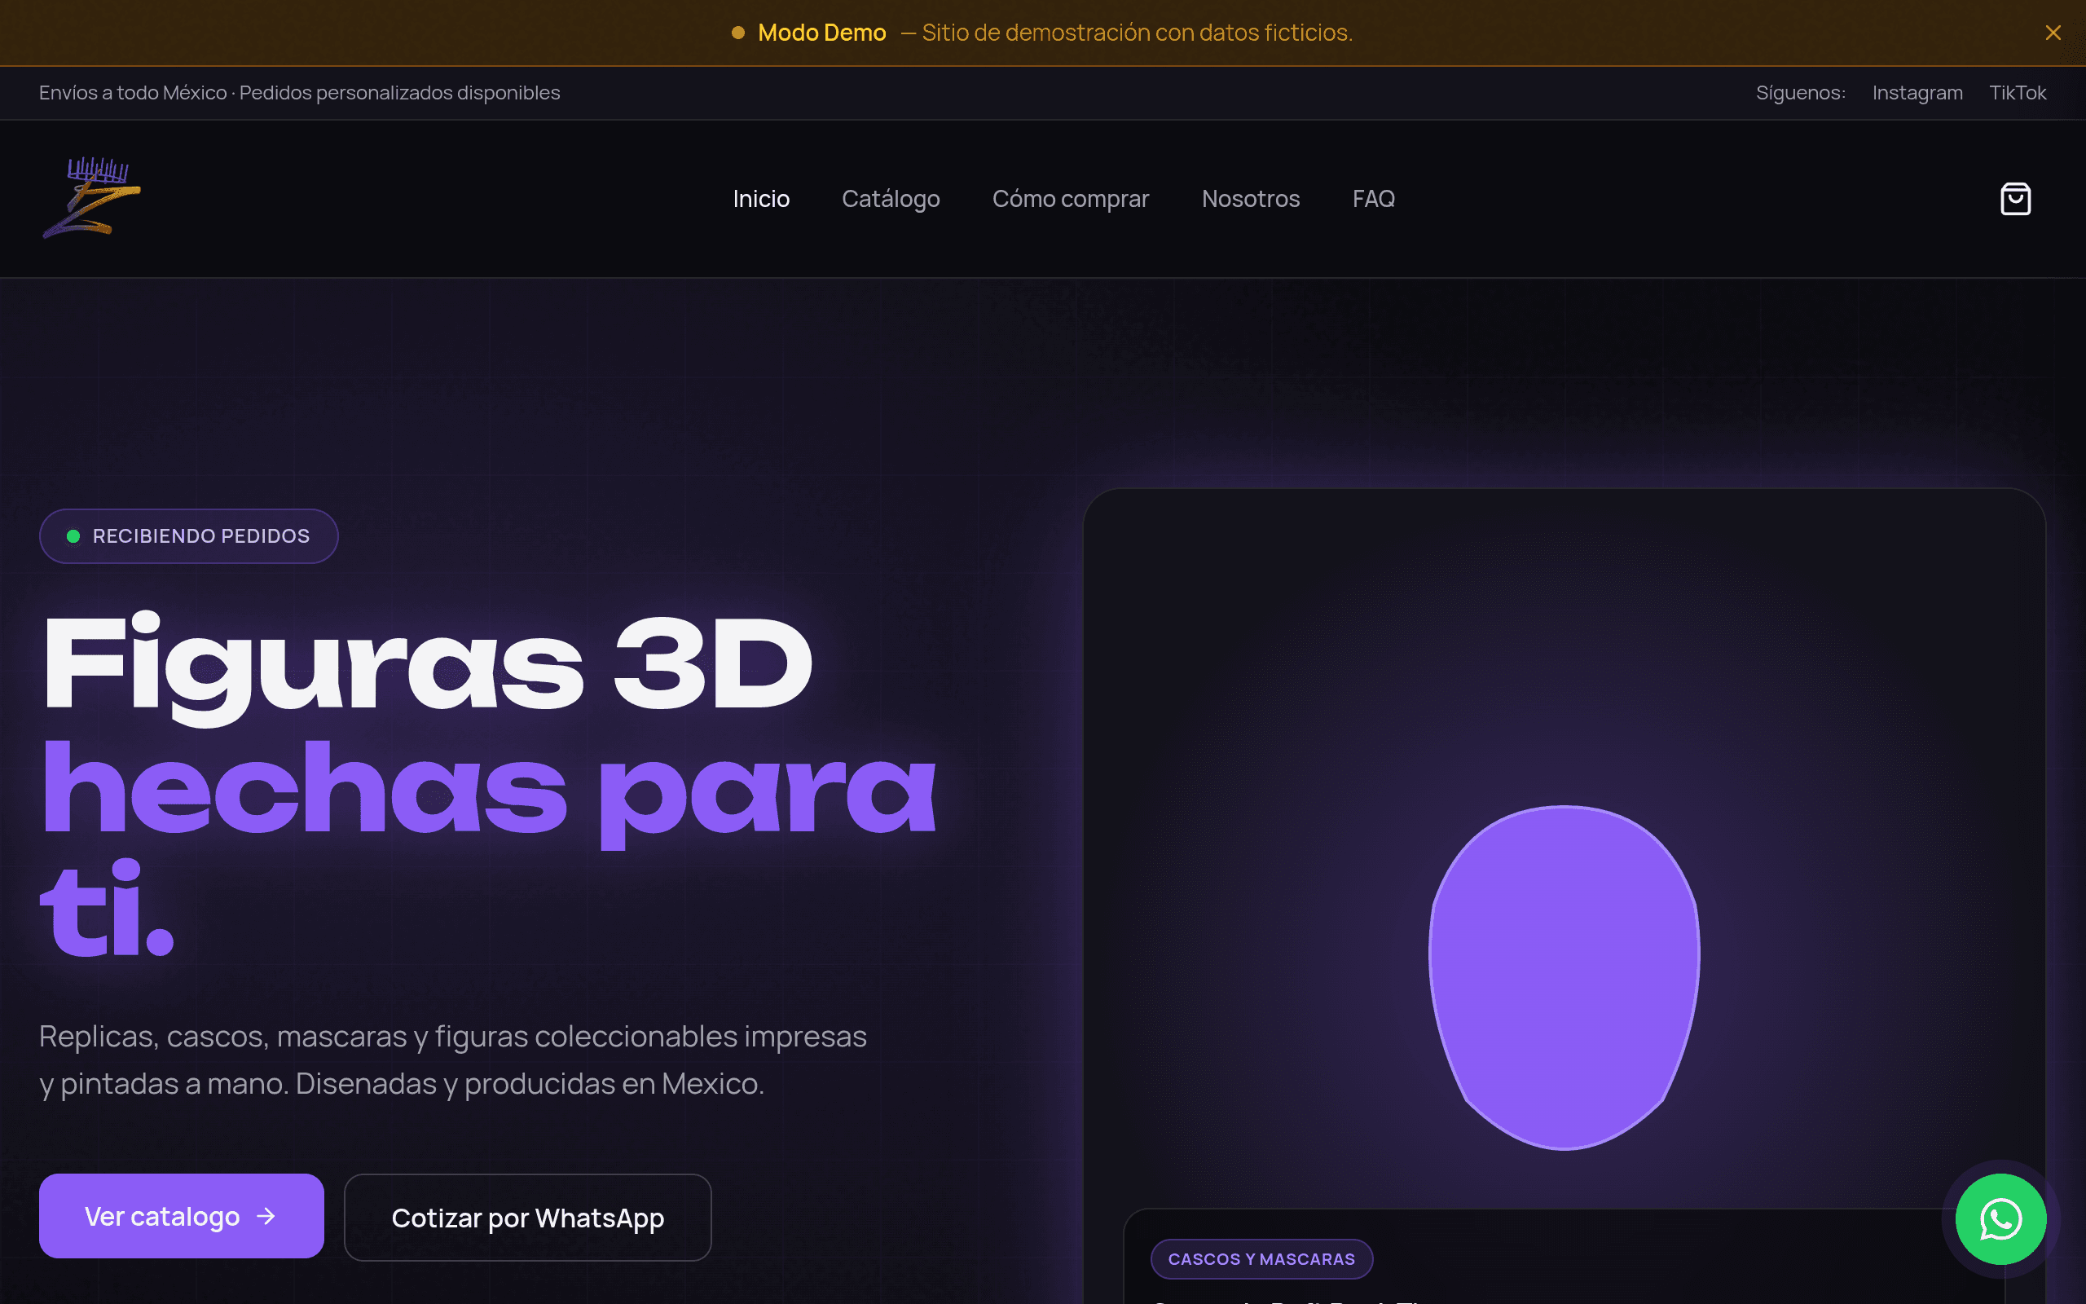Click the Ver catalogo button
The height and width of the screenshot is (1304, 2086).
click(x=181, y=1216)
